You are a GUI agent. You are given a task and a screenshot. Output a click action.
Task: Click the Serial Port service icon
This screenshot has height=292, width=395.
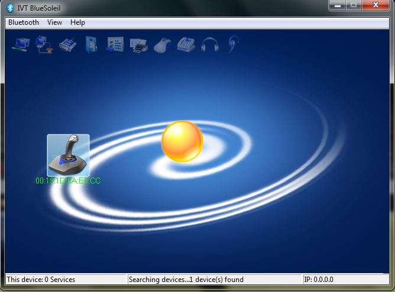pyautogui.click(x=68, y=45)
